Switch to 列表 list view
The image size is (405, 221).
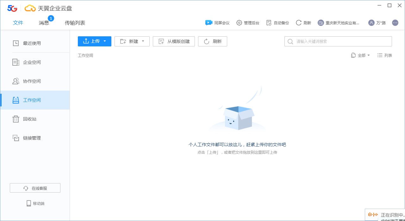384,55
